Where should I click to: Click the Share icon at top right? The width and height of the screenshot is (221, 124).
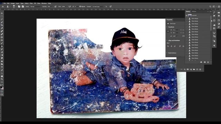[x=219, y=7]
